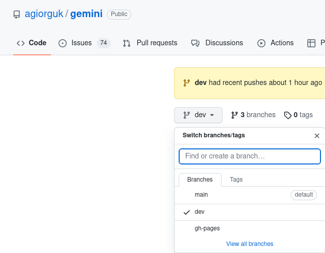Open the dev branch selector dropdown
The height and width of the screenshot is (253, 325).
tap(198, 115)
